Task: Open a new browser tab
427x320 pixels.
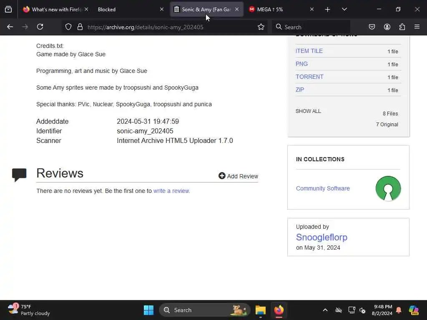Action: tap(328, 10)
